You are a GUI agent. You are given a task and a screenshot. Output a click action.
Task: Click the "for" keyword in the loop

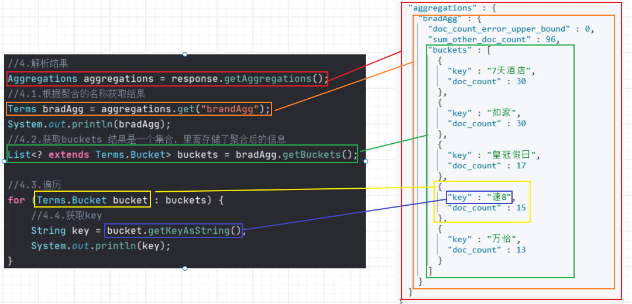click(16, 200)
